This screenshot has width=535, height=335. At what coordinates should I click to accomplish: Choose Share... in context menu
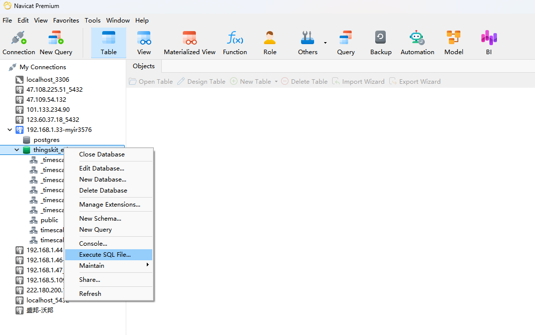click(x=109, y=280)
